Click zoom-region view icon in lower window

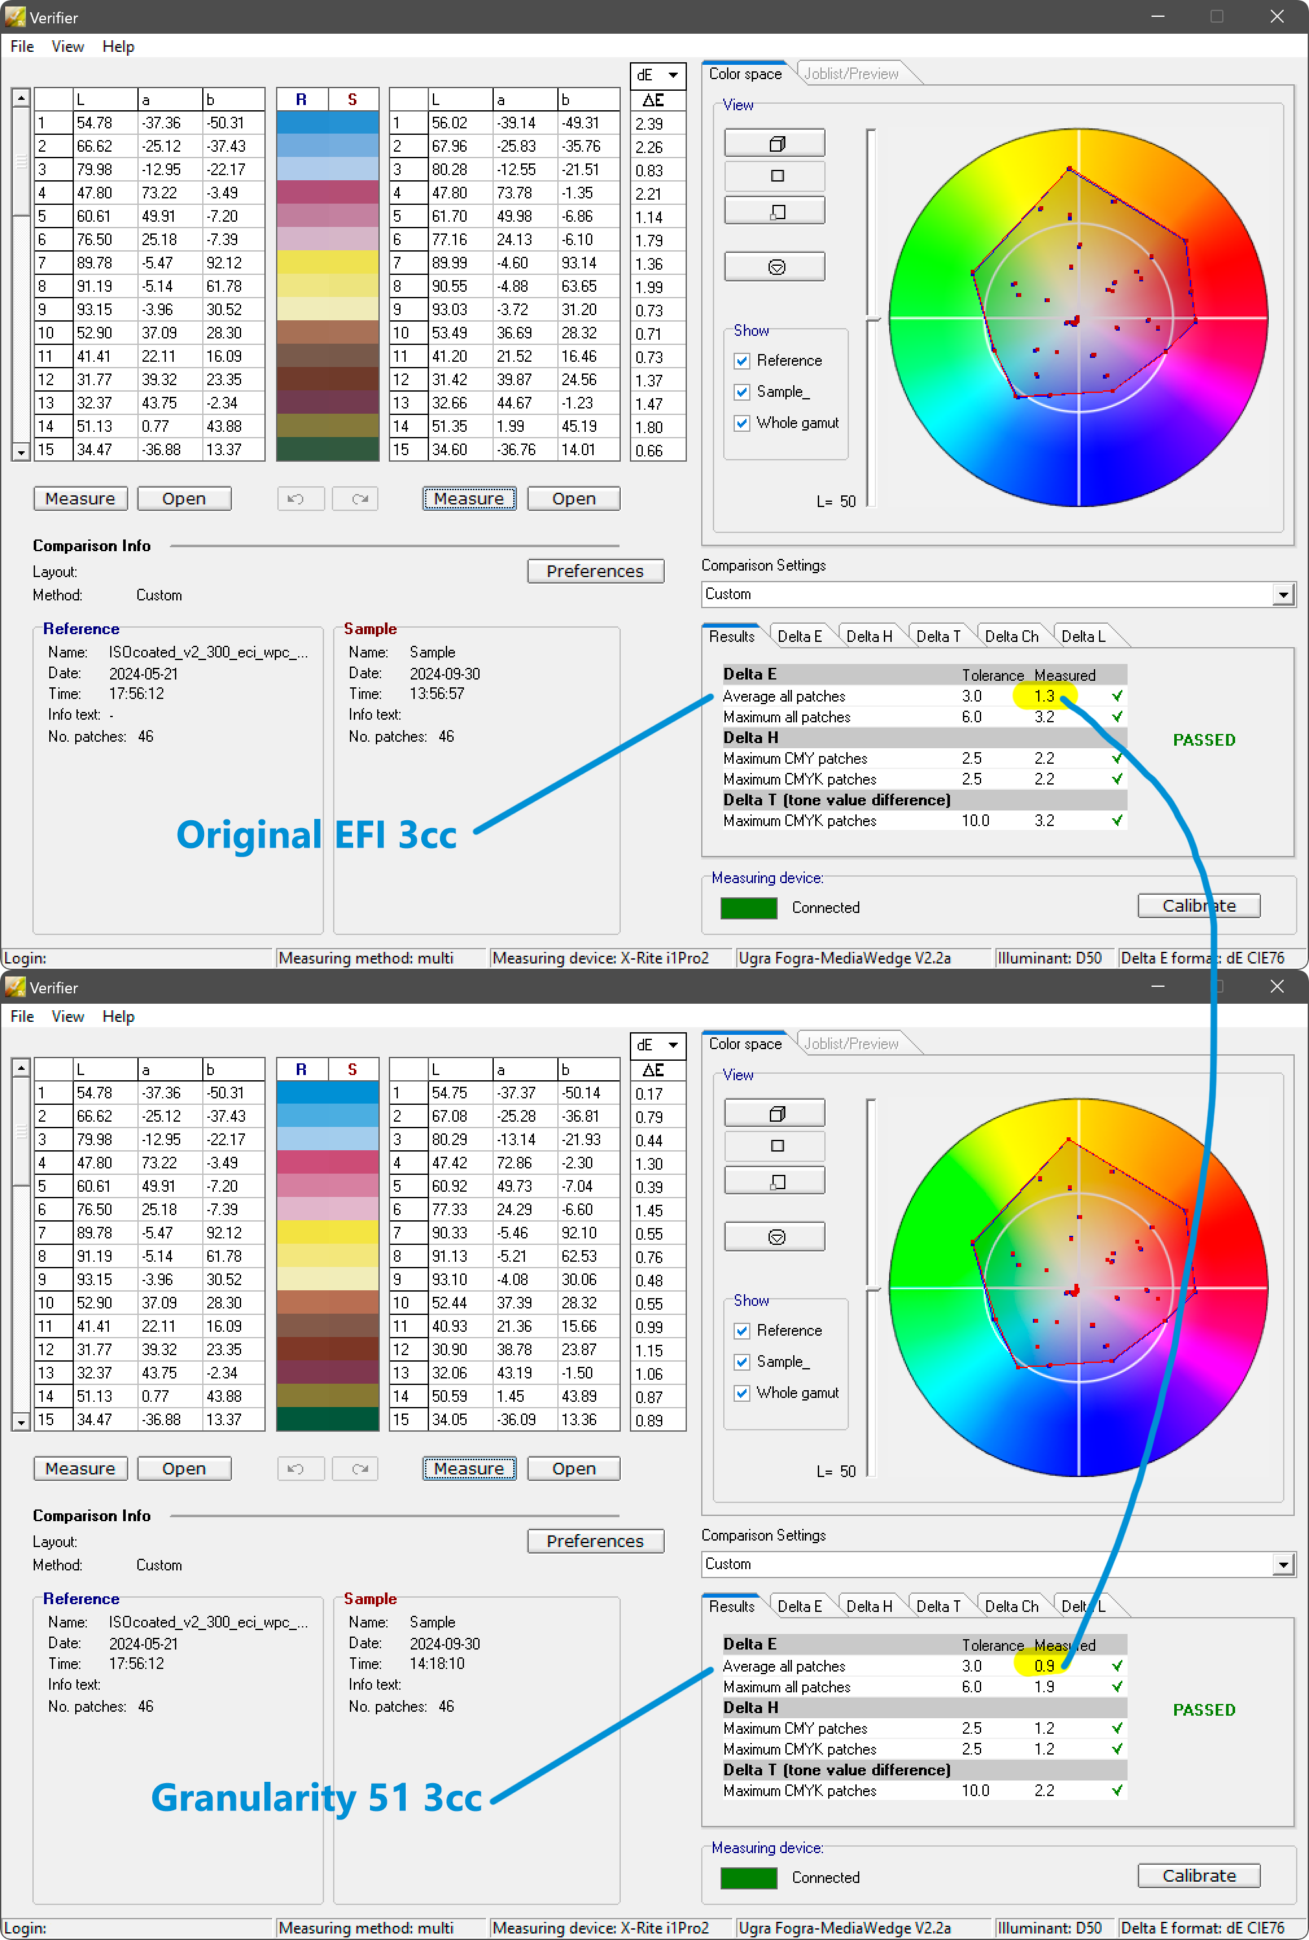[x=774, y=1181]
